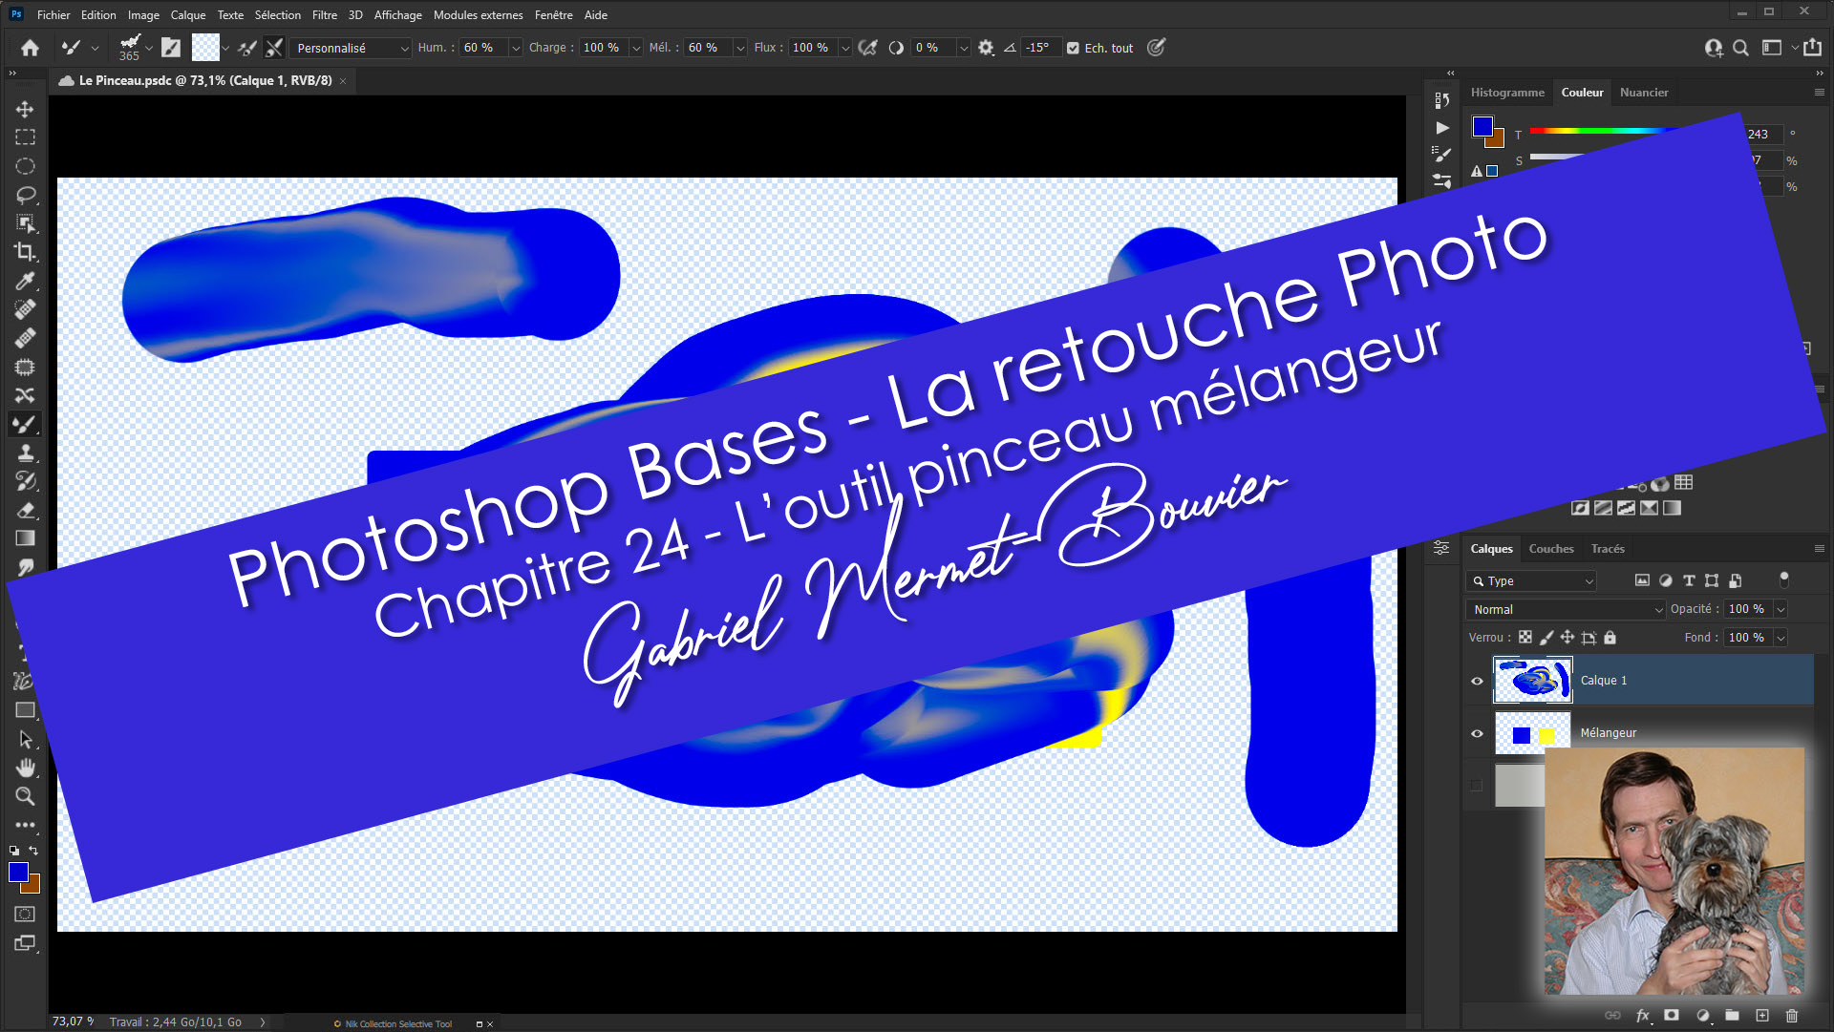
Task: Select the Crop tool
Action: click(x=25, y=252)
